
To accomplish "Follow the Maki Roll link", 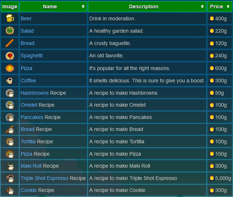I will point(31,166).
